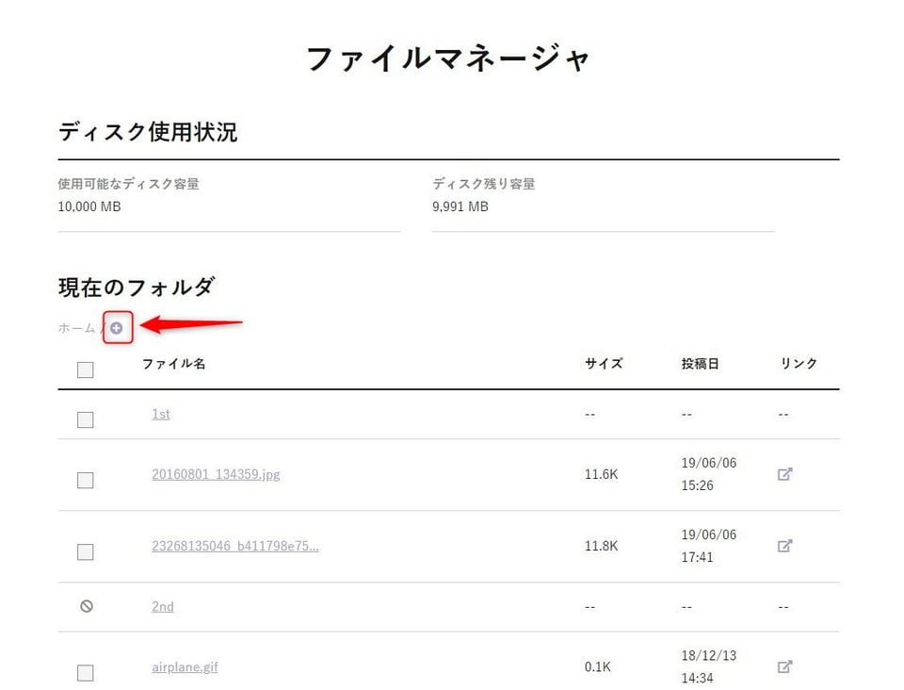This screenshot has width=904, height=690.
Task: Select checkbox for 20160801_134359.jpg
Action: [86, 480]
